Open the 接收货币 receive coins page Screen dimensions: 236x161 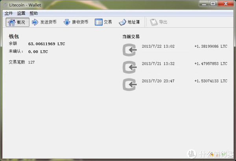point(76,22)
